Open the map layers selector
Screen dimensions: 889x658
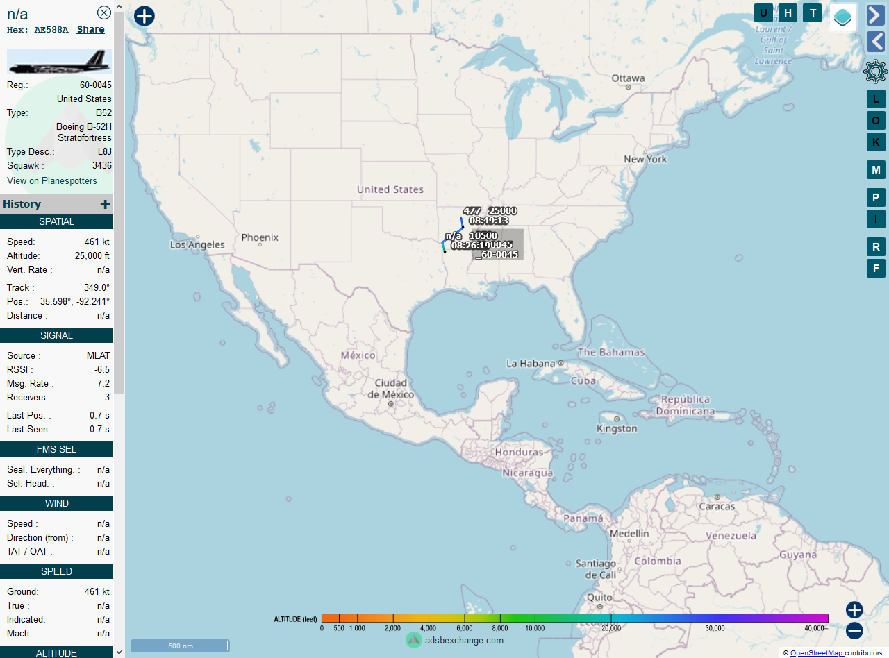(x=842, y=17)
